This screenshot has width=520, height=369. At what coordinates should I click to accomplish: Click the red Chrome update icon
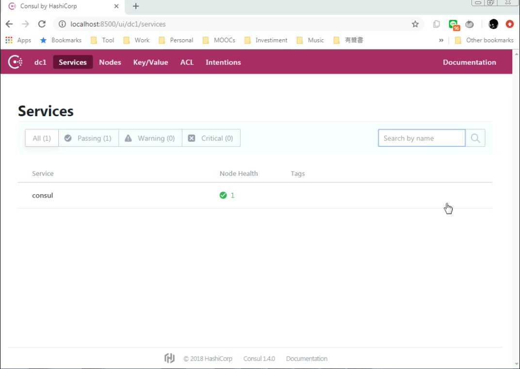(x=510, y=24)
